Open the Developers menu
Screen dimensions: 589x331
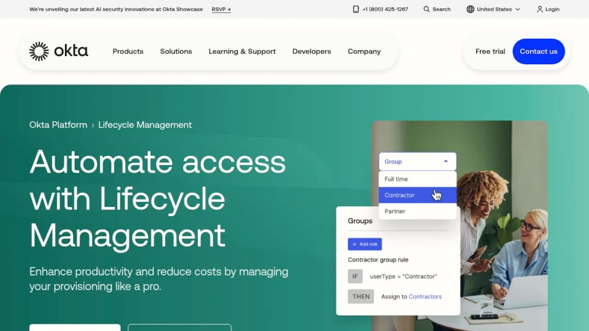[x=312, y=51]
